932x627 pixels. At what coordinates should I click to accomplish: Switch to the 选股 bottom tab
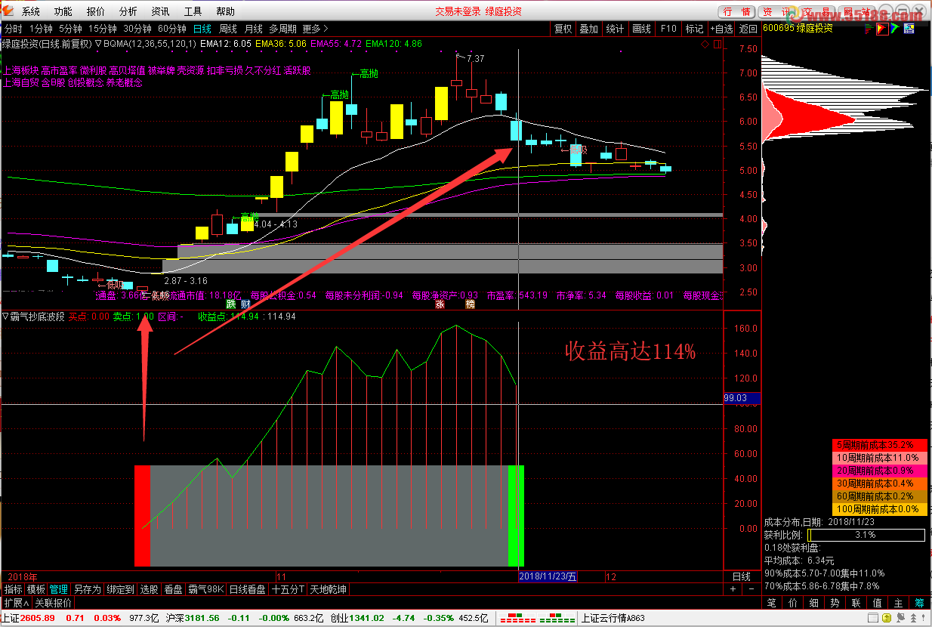tap(149, 589)
